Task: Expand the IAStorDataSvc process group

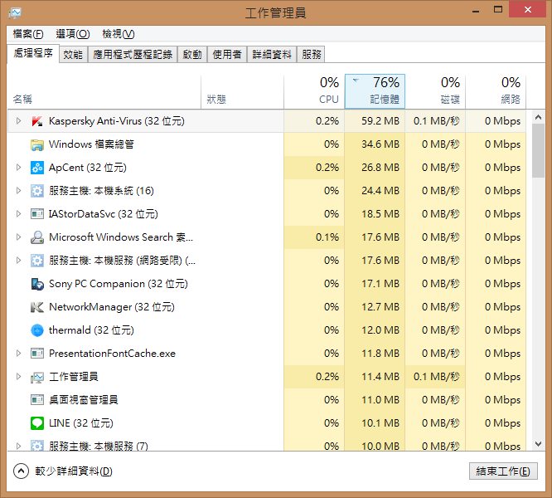Action: tap(19, 214)
